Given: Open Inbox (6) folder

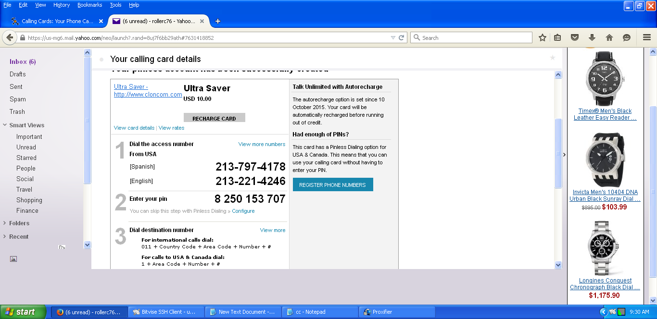Looking at the screenshot, I should [23, 61].
